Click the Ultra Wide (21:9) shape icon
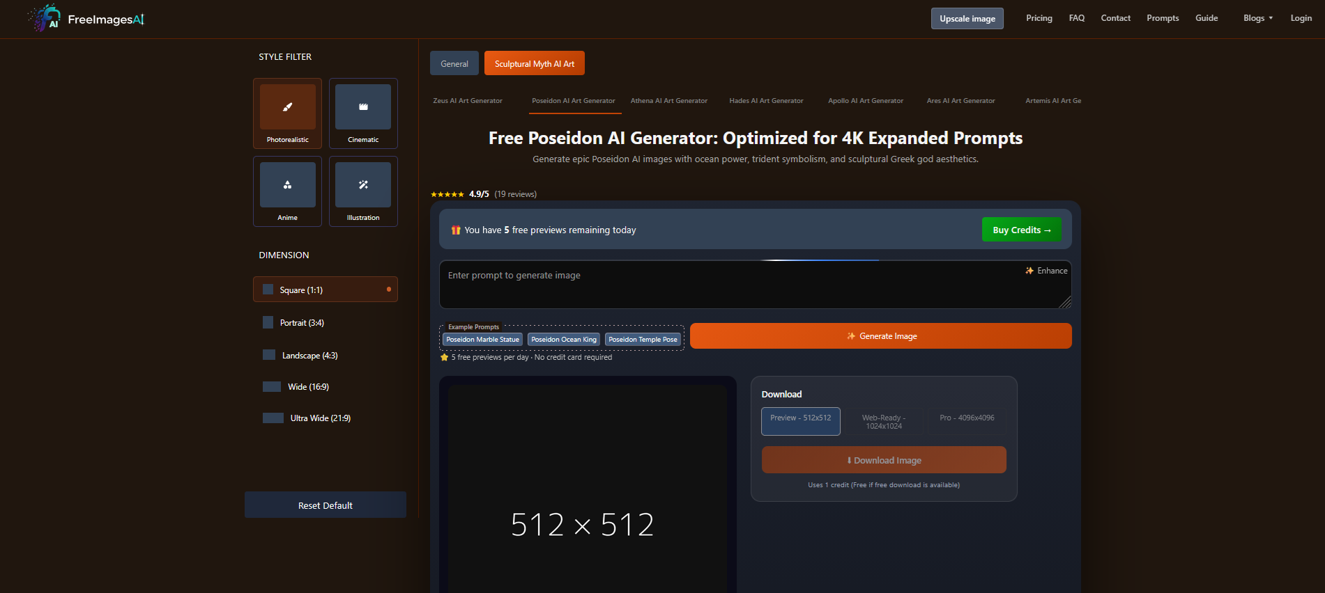1325x593 pixels. tap(273, 418)
